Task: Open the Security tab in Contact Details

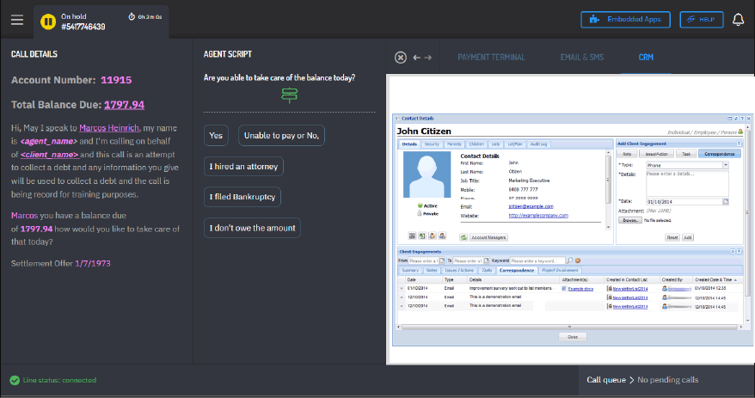Action: 432,144
